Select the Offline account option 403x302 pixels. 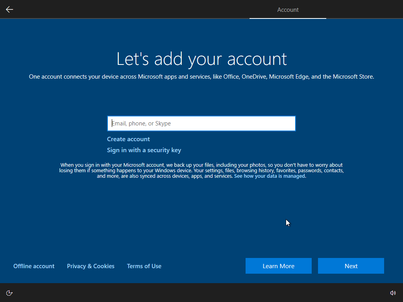tap(34, 266)
